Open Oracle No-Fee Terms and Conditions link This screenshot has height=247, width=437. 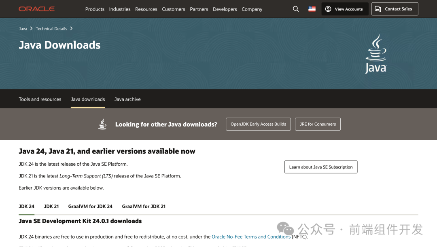[x=251, y=237]
